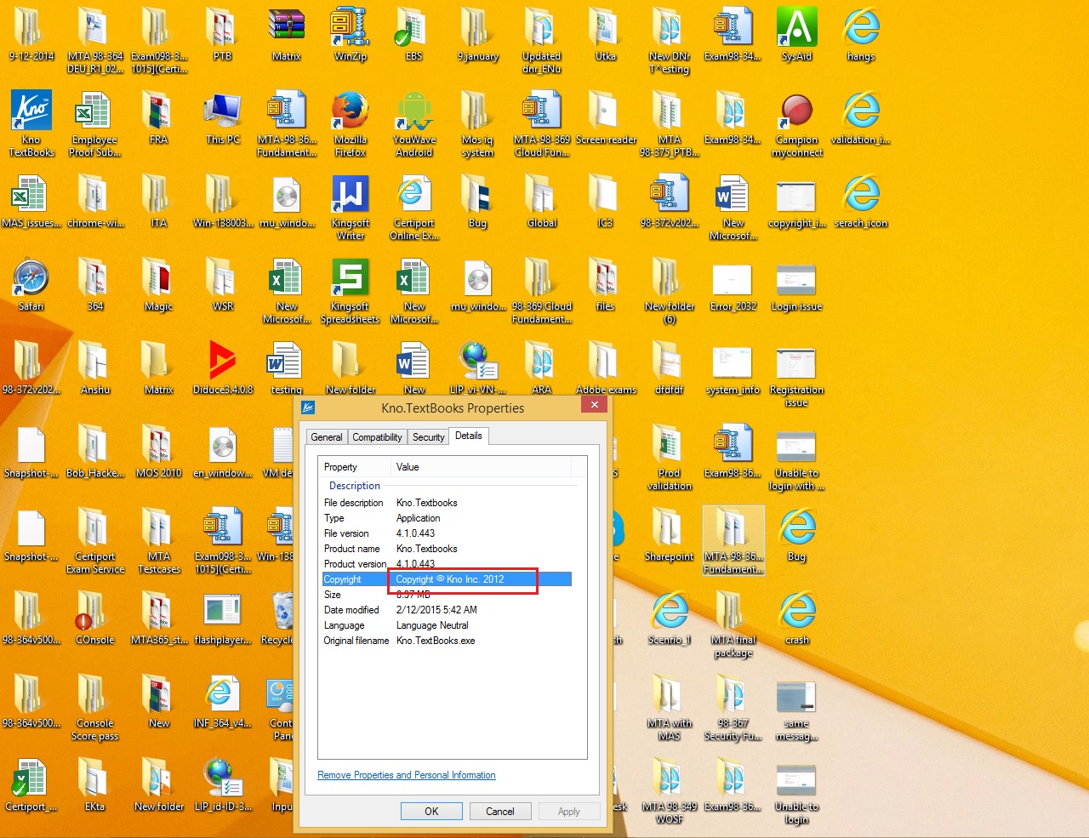This screenshot has width=1089, height=838.
Task: Click the Cancel button in Properties dialog
Action: (x=500, y=812)
